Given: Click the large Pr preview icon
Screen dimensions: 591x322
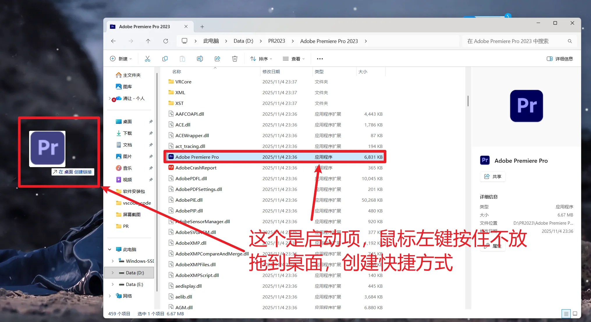Looking at the screenshot, I should pos(526,106).
